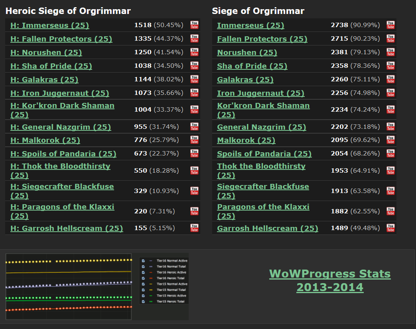The height and width of the screenshot is (329, 416).
Task: Toggle Tier16 Heroic Total series checkbox
Action: tap(143, 278)
